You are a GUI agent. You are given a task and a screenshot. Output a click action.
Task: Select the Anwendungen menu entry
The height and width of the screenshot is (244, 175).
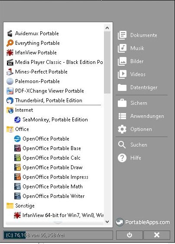pyautogui.click(x=141, y=116)
